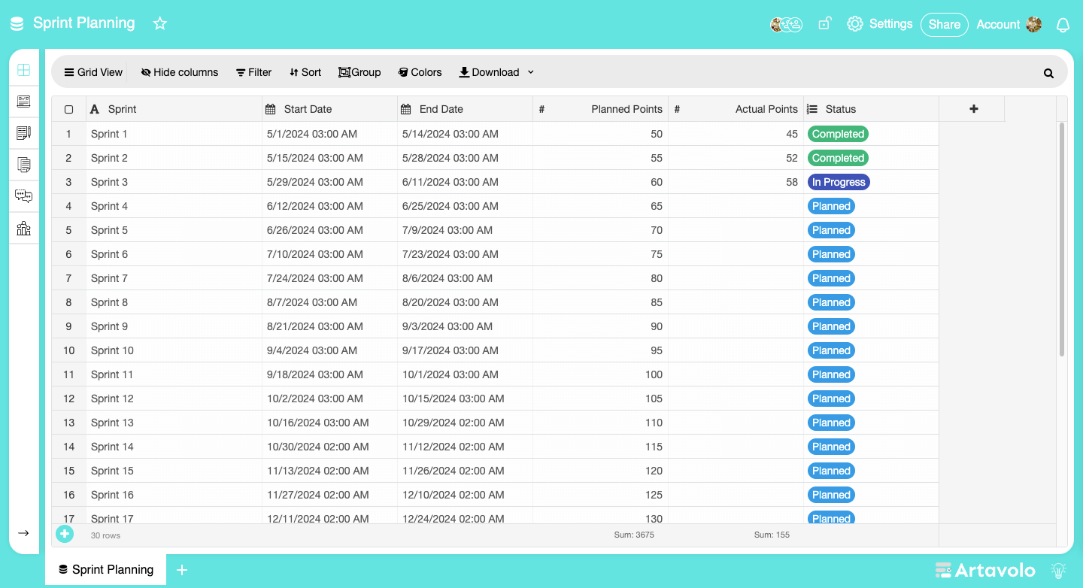The image size is (1083, 588).
Task: Open the collaborators avatars group
Action: click(x=787, y=24)
